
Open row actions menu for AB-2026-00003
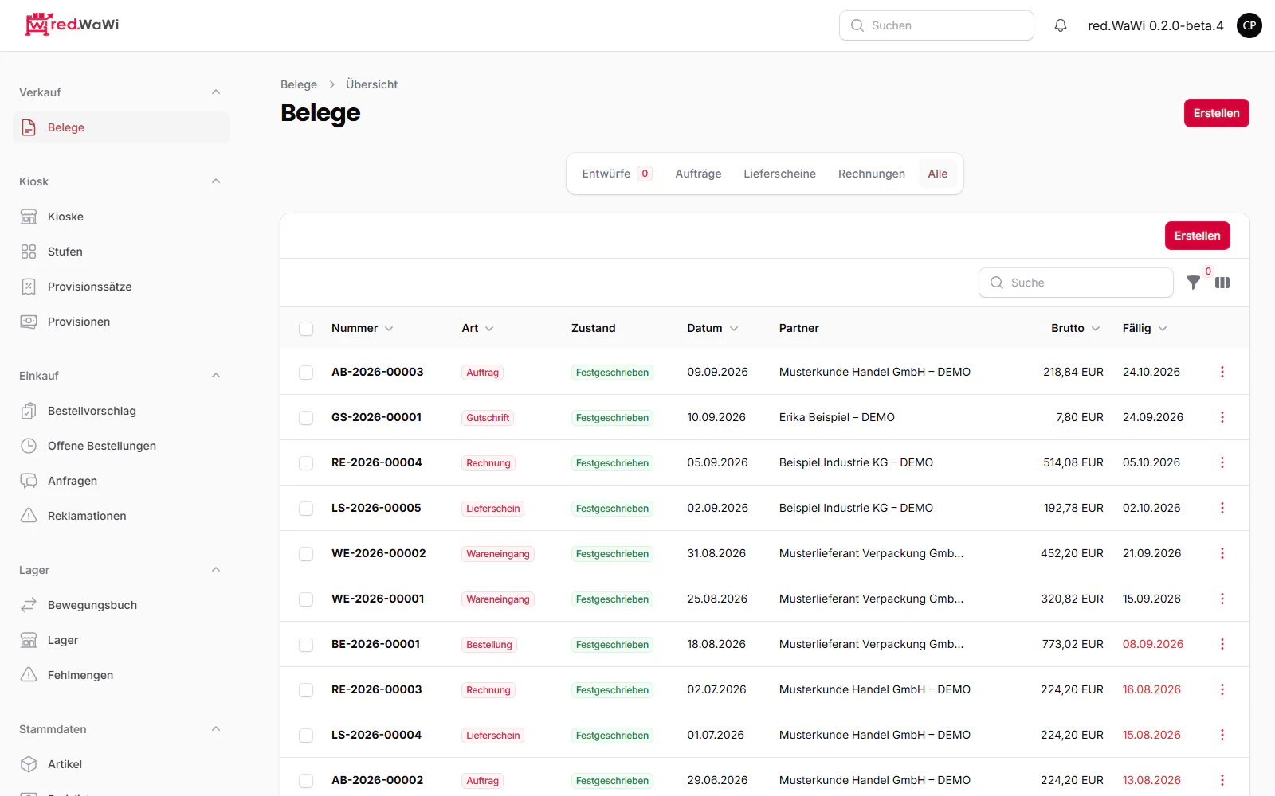[x=1222, y=372]
